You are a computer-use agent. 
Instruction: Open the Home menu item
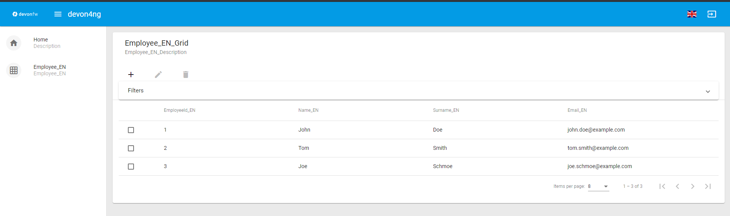click(41, 40)
